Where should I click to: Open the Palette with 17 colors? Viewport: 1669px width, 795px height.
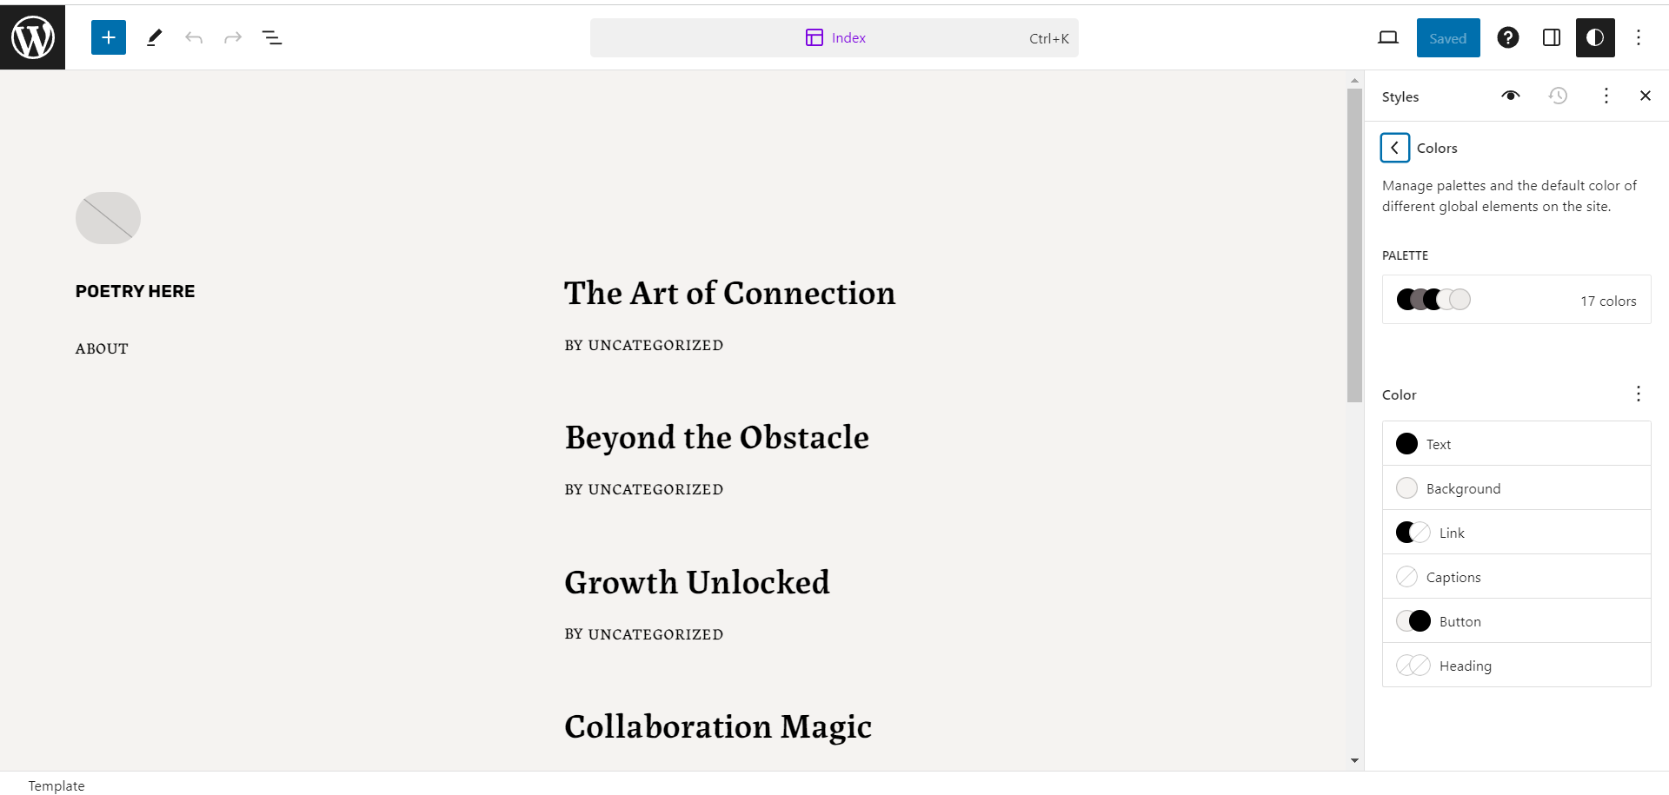pyautogui.click(x=1517, y=300)
